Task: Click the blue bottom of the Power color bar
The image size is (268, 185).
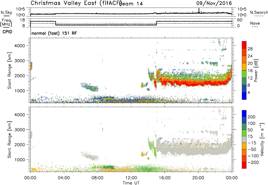Action: pyautogui.click(x=244, y=96)
